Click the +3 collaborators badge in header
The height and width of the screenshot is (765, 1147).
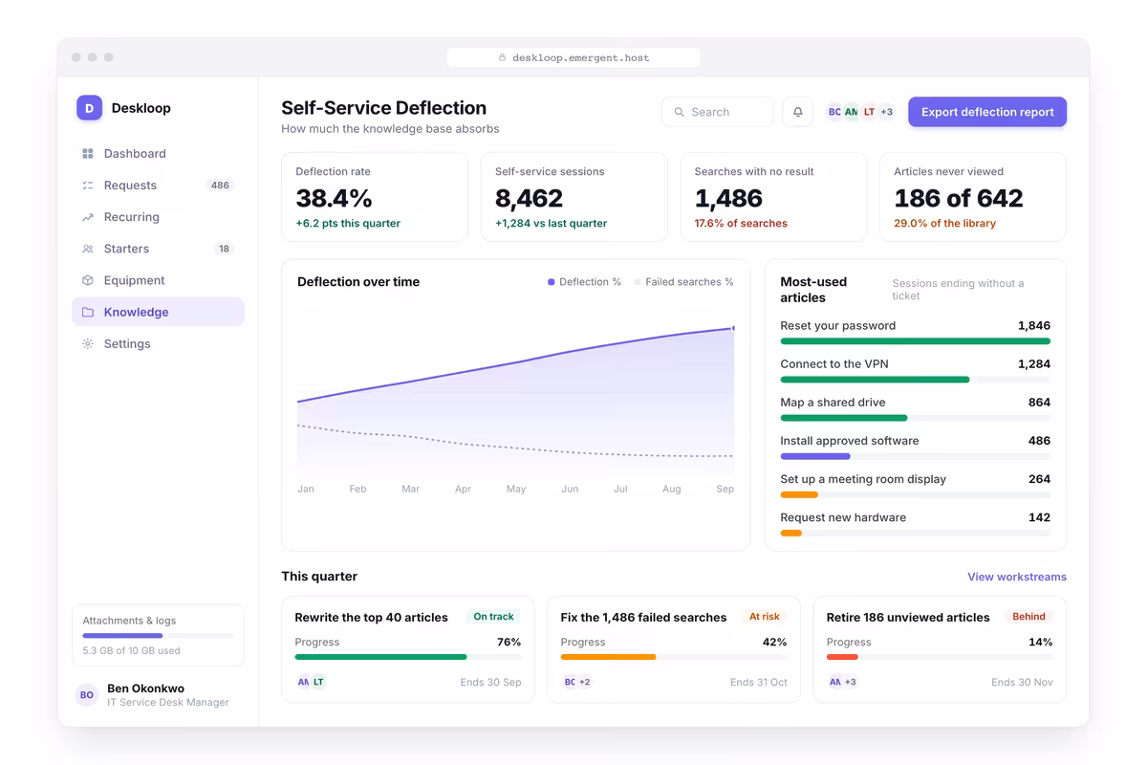(x=886, y=112)
